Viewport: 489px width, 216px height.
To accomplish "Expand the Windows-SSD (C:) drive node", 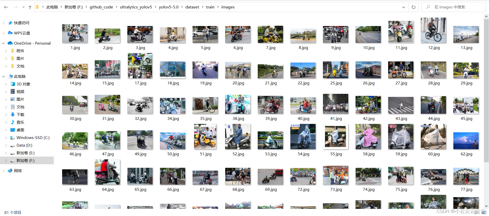I will coord(6,138).
